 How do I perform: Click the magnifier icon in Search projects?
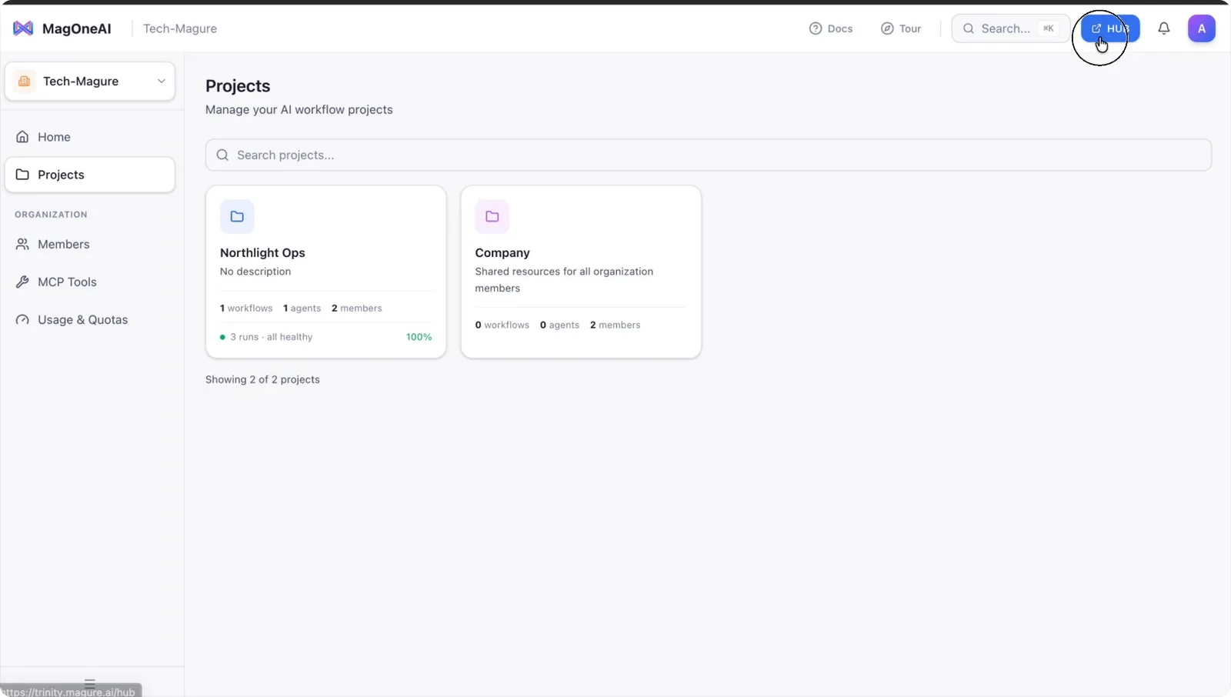(222, 155)
